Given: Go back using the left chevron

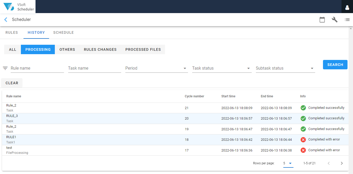Looking at the screenshot, I should click(x=6, y=20).
